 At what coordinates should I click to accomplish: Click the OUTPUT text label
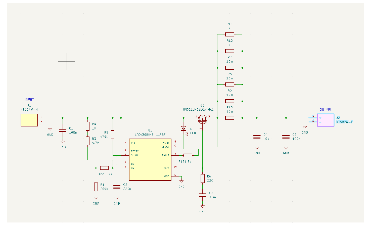[326, 109]
